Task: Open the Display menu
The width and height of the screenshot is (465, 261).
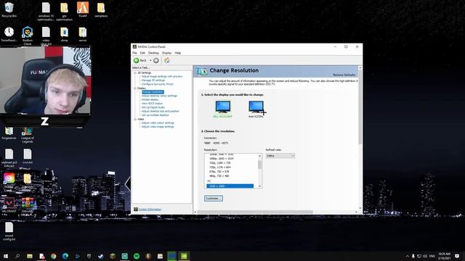Action: [166, 53]
